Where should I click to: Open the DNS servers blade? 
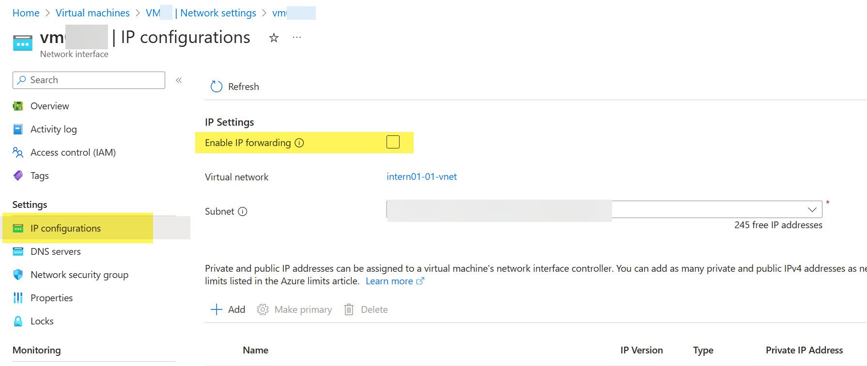click(55, 251)
